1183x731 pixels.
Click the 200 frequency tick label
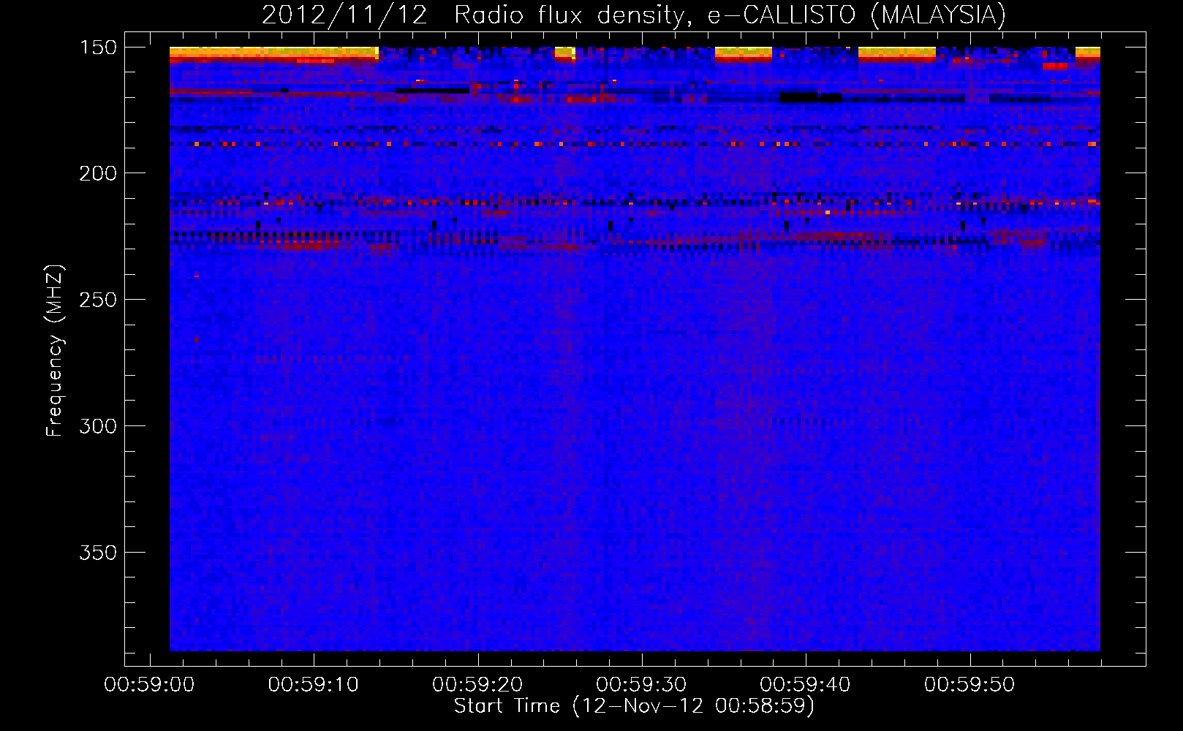pyautogui.click(x=98, y=173)
